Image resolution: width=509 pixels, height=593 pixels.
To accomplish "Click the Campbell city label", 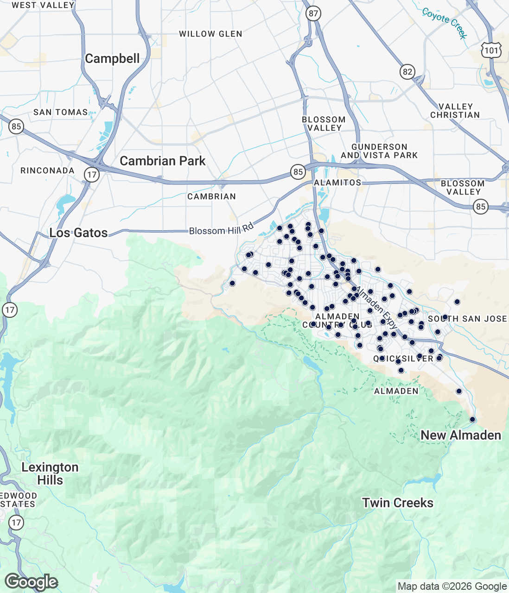I will pos(112,59).
